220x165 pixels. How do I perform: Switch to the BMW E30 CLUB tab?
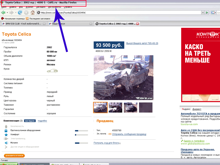23,24
